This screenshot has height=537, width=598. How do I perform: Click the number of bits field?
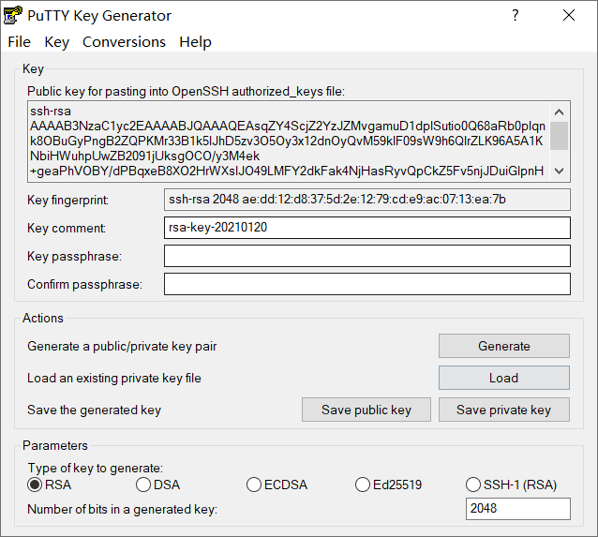pyautogui.click(x=518, y=508)
